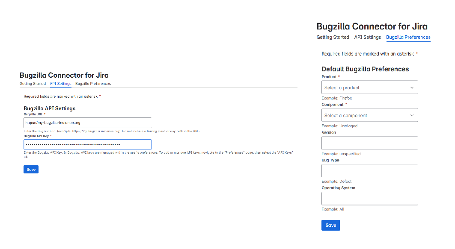The width and height of the screenshot is (455, 249).
Task: Click 'Example: All' hint text
Action: 333,209
